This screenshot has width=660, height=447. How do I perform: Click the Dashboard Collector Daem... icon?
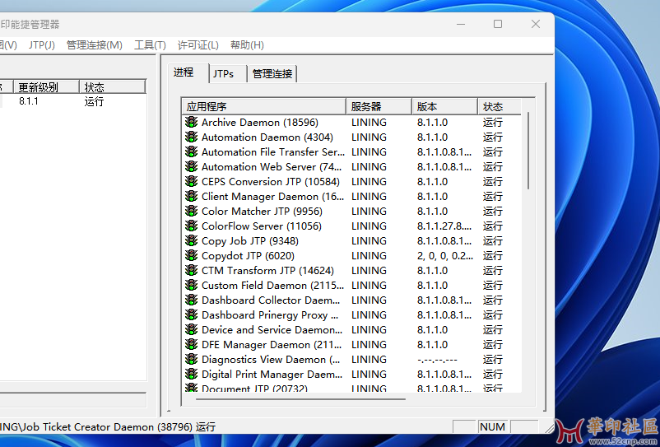pos(191,300)
